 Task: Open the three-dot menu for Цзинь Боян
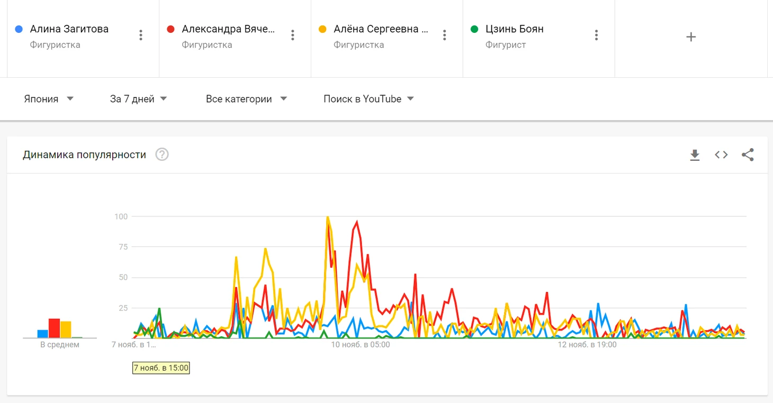pos(597,35)
